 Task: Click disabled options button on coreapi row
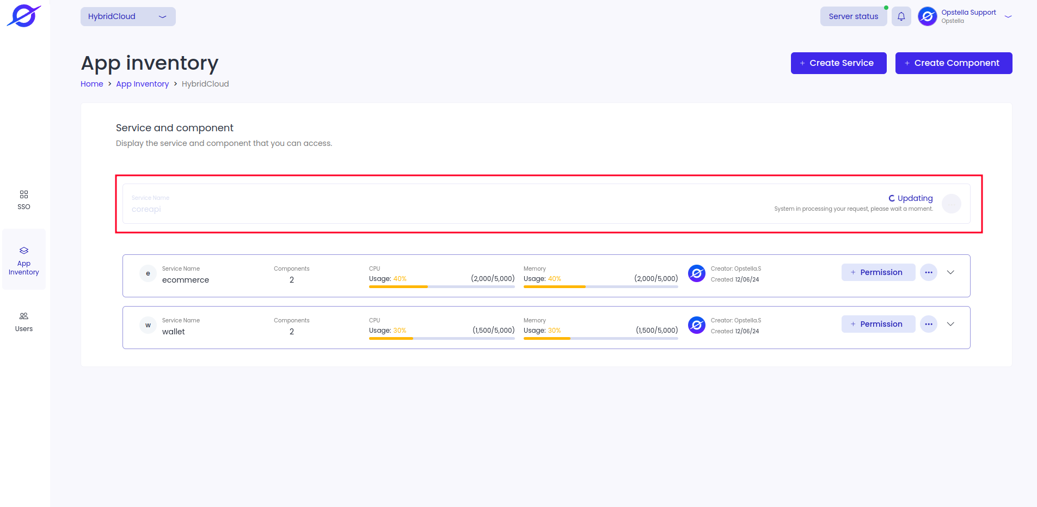point(952,204)
